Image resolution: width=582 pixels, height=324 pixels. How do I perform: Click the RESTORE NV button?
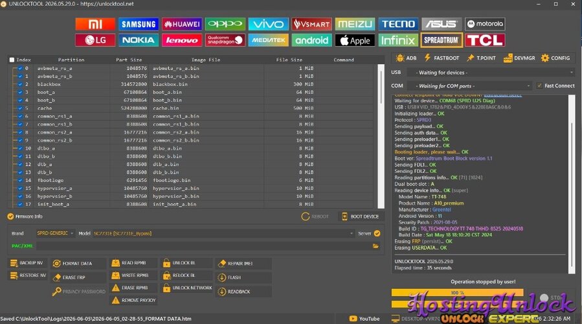28,275
